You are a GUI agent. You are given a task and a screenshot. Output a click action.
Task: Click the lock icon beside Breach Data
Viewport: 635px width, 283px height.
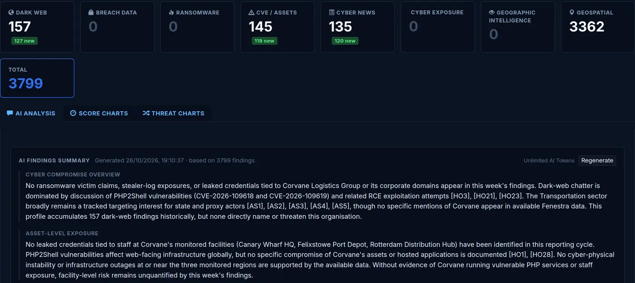[92, 13]
